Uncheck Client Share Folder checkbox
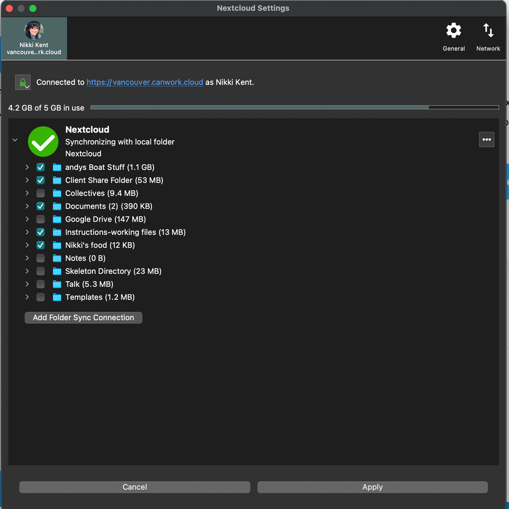509x509 pixels. (x=41, y=180)
